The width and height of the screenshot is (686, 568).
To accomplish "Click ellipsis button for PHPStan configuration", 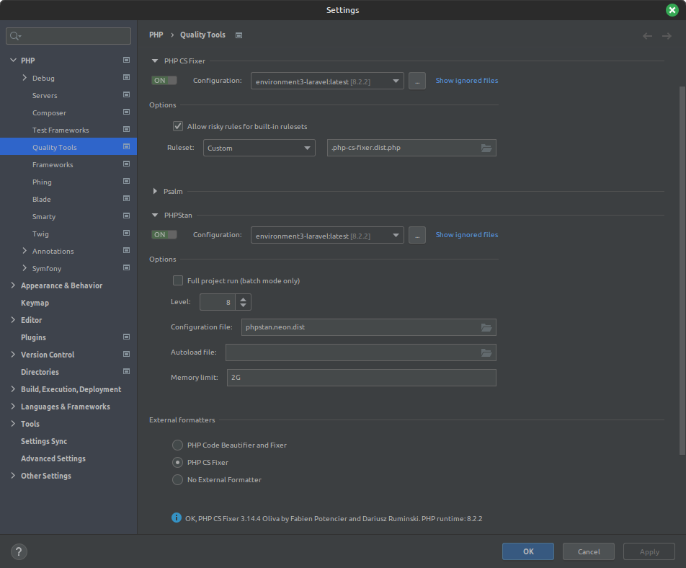I will 417,236.
